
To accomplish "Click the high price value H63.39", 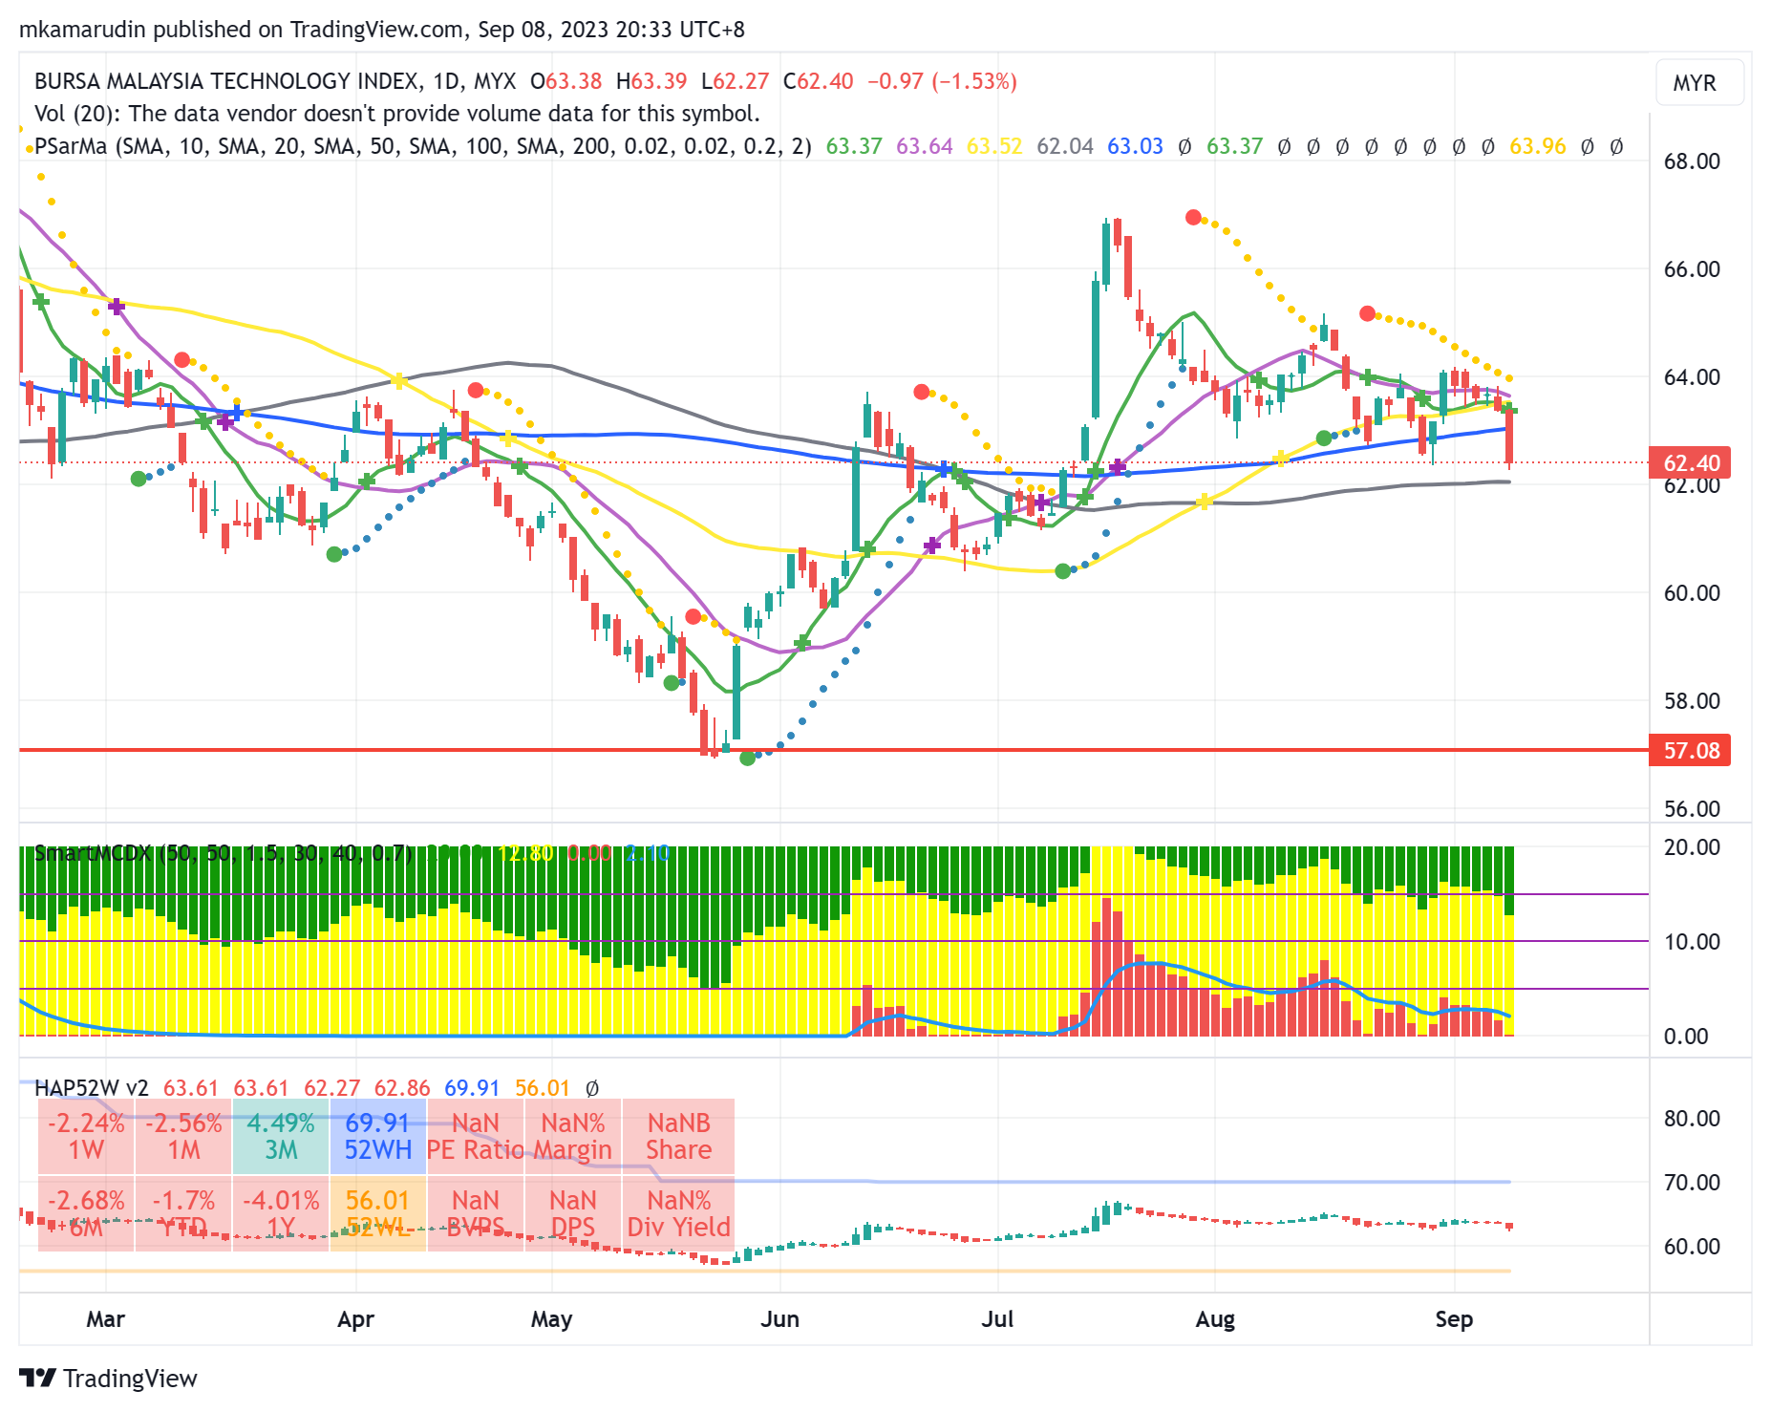I will pyautogui.click(x=651, y=81).
